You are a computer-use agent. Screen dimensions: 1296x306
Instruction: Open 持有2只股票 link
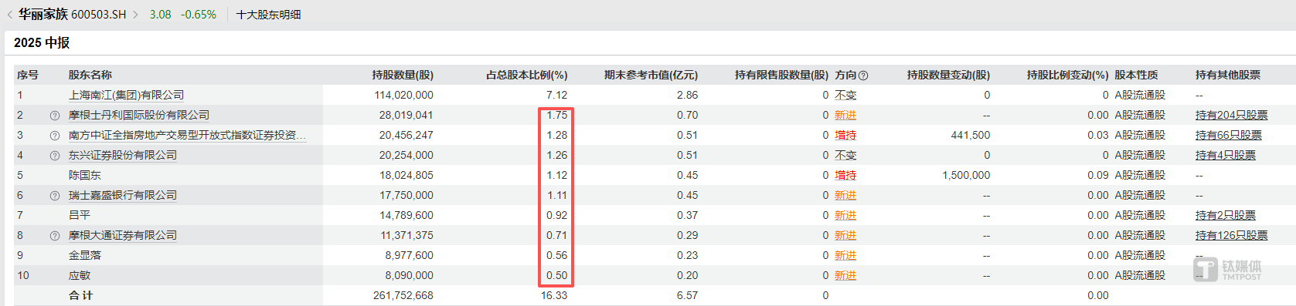click(1225, 215)
